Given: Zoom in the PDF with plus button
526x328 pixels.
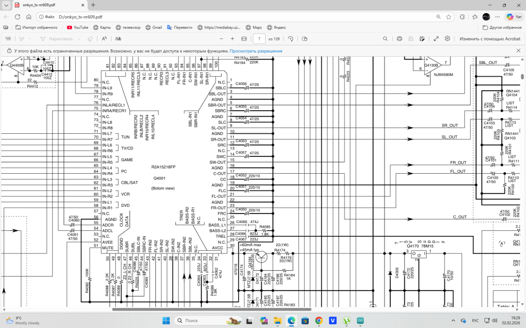Looking at the screenshot, I should (x=232, y=39).
